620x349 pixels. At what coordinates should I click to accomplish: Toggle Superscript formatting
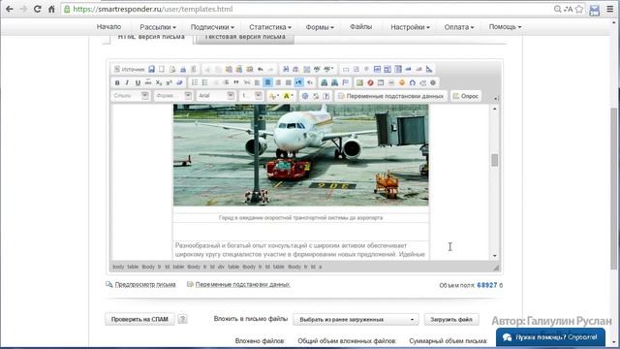(169, 82)
